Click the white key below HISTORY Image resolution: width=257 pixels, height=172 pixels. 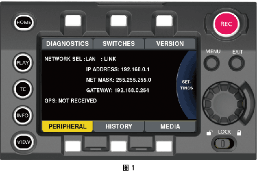coord(119,146)
